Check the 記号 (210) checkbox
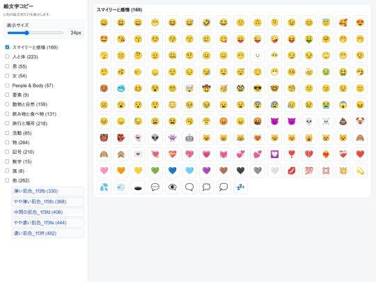This screenshot has height=282, width=376. pos(7,152)
